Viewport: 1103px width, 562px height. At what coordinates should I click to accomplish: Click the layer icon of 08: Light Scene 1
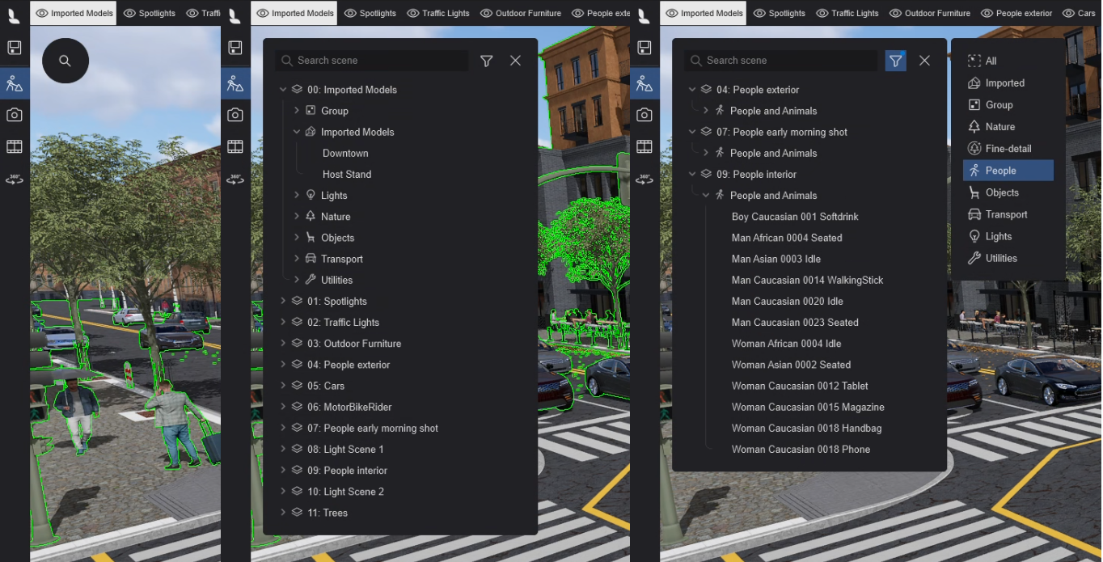pyautogui.click(x=297, y=450)
